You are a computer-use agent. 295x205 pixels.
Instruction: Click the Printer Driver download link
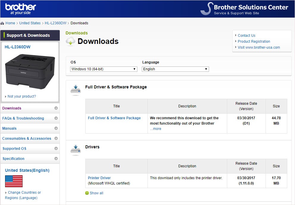[x=99, y=178]
